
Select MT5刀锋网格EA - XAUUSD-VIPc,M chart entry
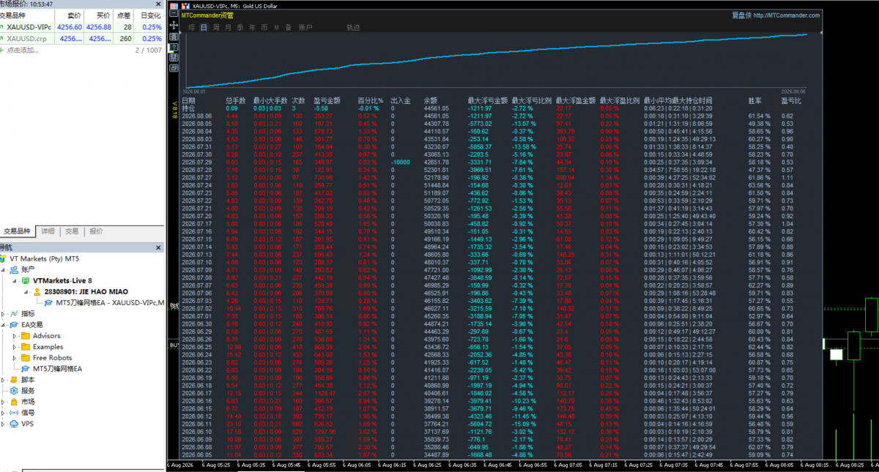[x=108, y=302]
